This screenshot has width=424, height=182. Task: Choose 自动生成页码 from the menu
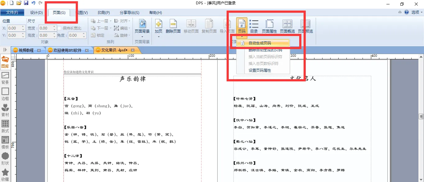[259, 43]
